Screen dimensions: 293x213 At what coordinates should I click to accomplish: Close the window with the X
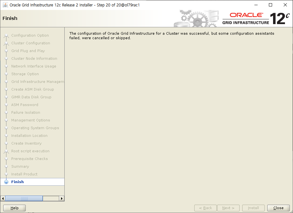(285, 5)
